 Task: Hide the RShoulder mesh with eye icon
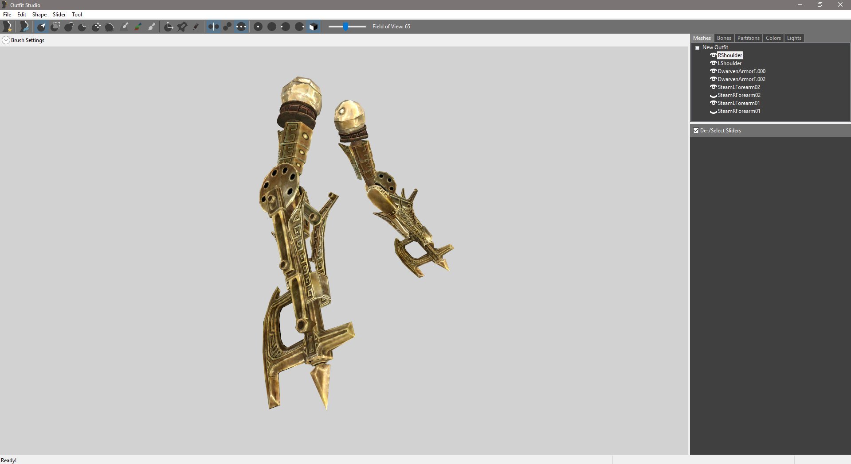[x=713, y=55]
